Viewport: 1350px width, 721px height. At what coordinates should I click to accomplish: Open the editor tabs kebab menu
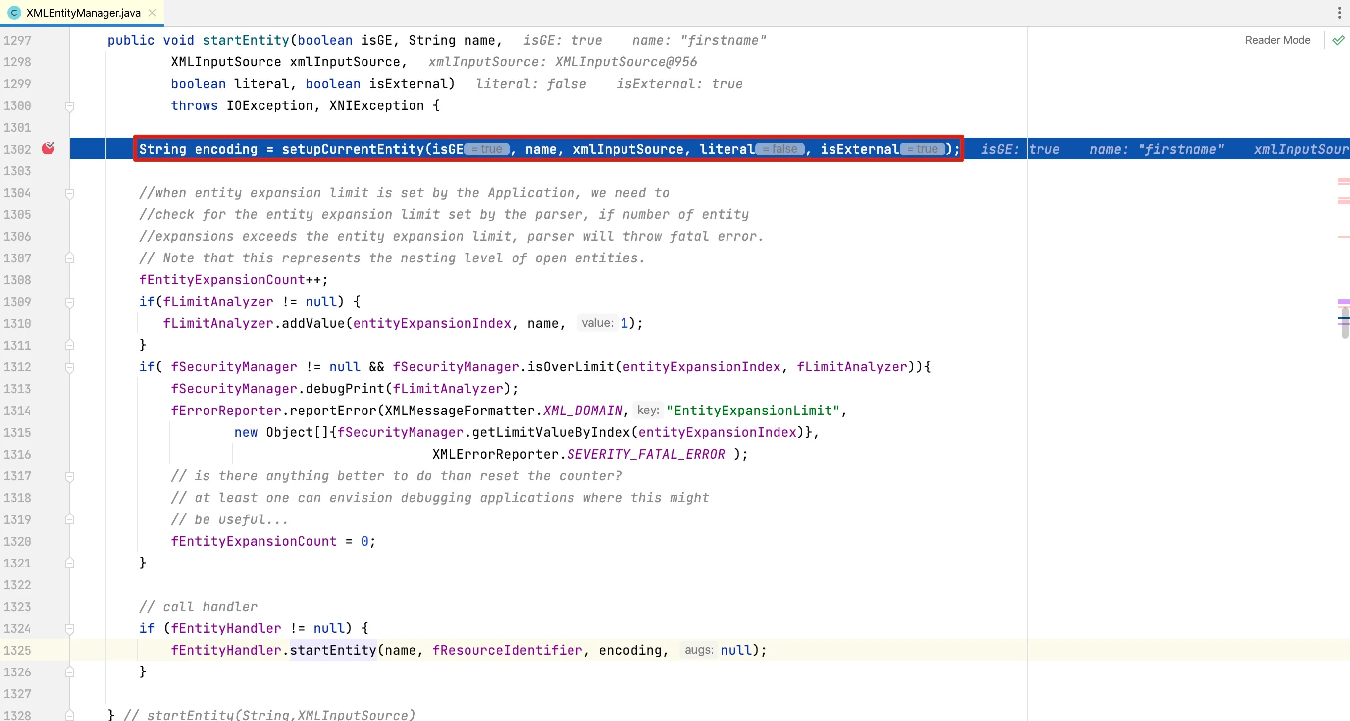click(x=1339, y=13)
